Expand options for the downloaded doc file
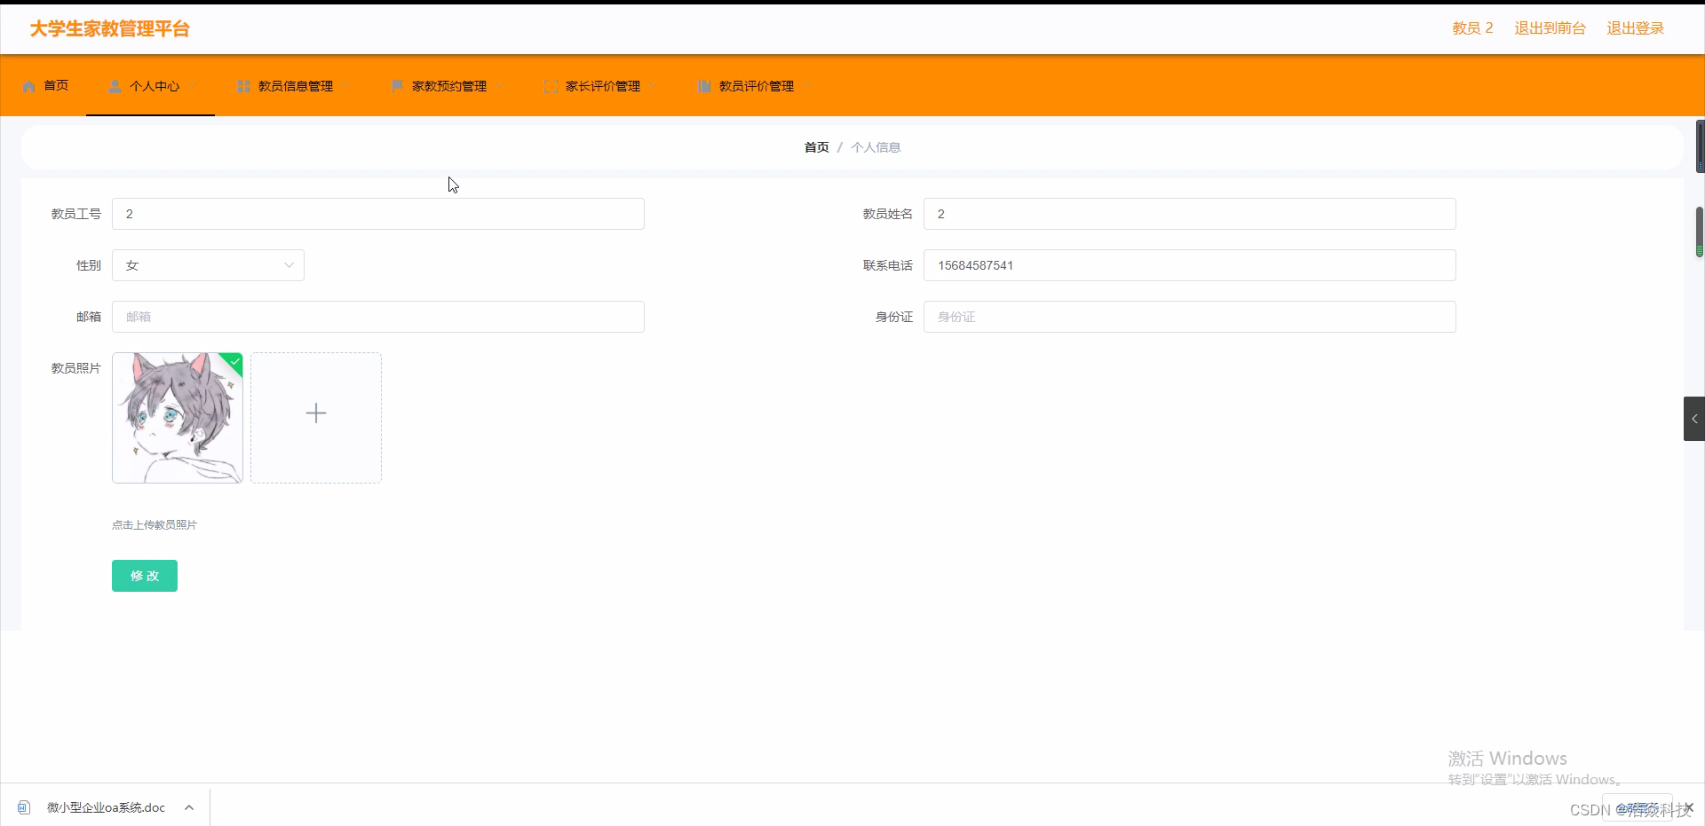The height and width of the screenshot is (826, 1705). pos(189,807)
